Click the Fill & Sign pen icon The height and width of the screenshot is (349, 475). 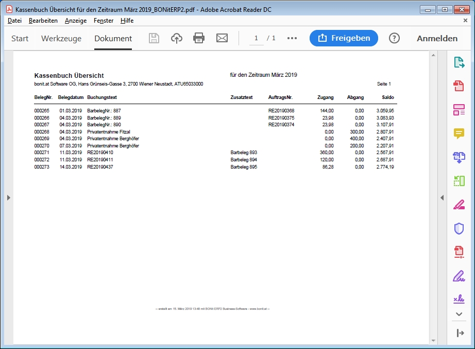(x=459, y=276)
